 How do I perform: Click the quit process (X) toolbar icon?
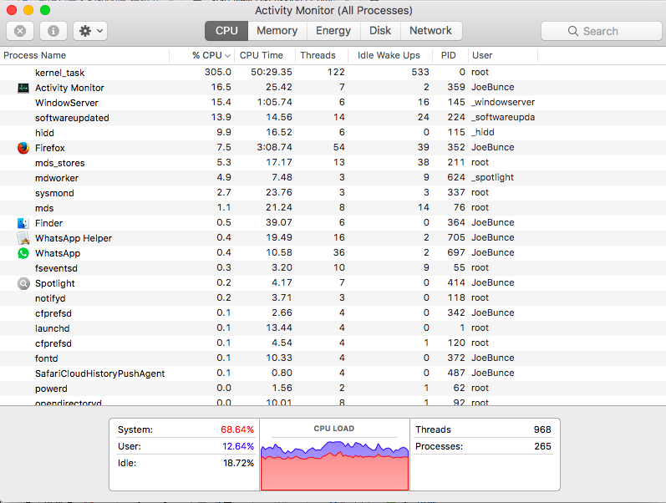20,31
